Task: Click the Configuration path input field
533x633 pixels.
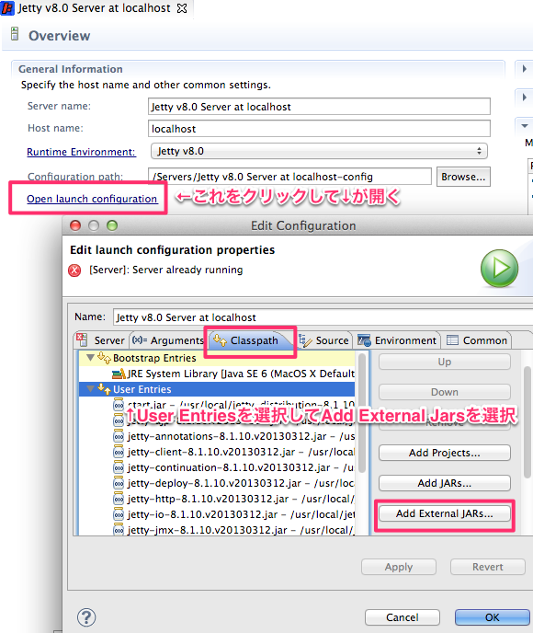Action: pos(289,177)
